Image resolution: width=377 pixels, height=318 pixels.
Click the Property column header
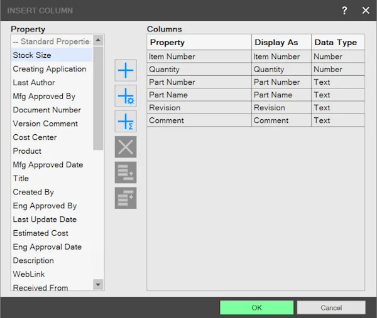(199, 42)
